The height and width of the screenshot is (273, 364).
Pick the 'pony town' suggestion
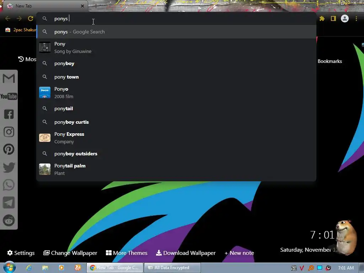176,77
